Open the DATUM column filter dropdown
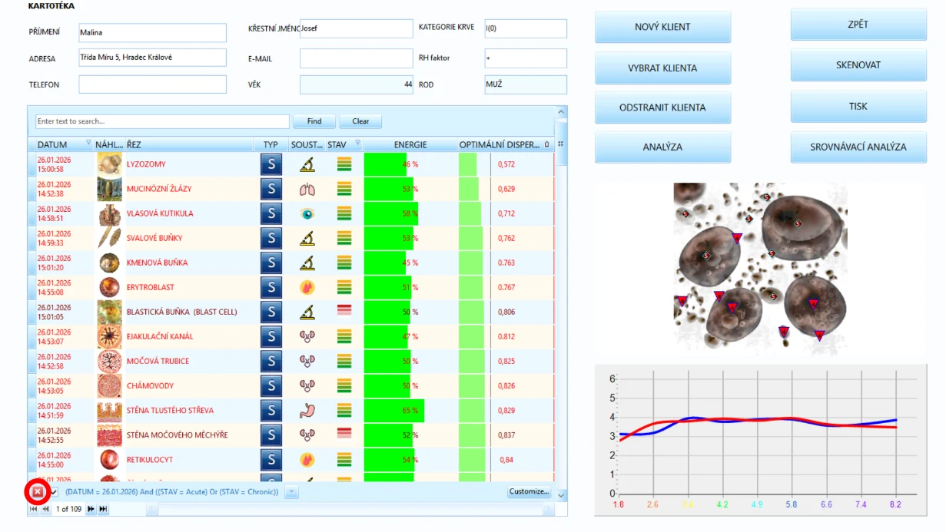The width and height of the screenshot is (946, 532). (x=88, y=143)
